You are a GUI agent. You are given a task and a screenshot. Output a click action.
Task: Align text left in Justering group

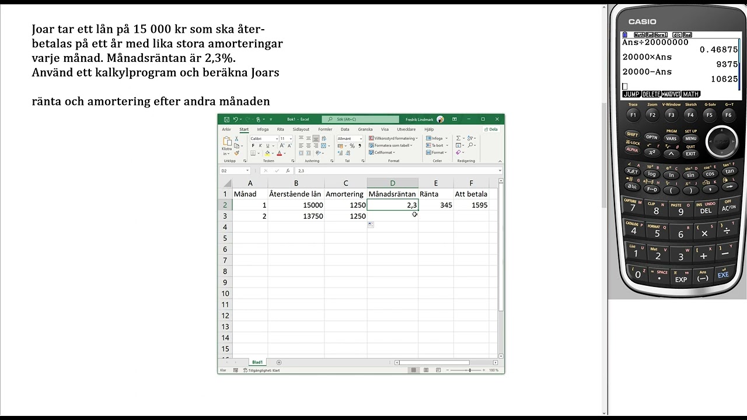pyautogui.click(x=301, y=145)
